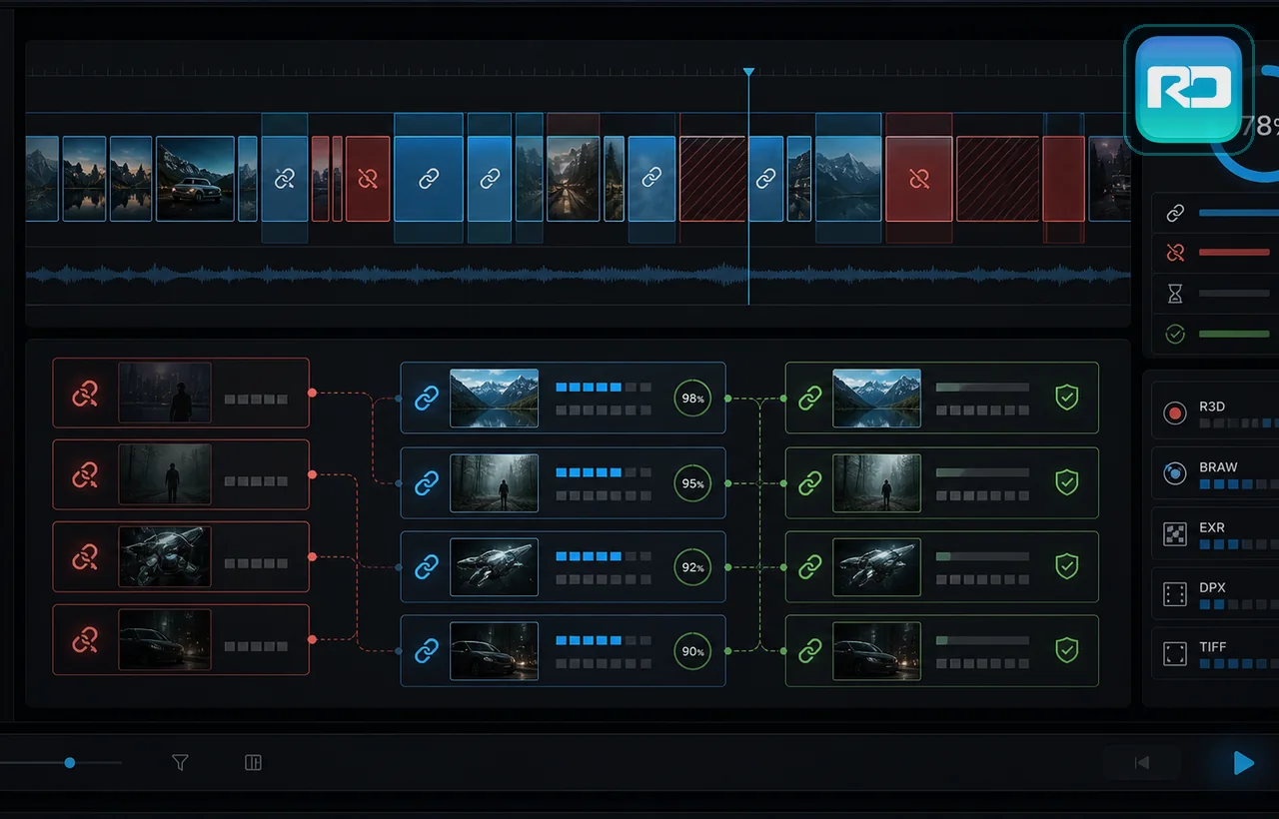Click blue link icon on the 90% card

(x=427, y=651)
